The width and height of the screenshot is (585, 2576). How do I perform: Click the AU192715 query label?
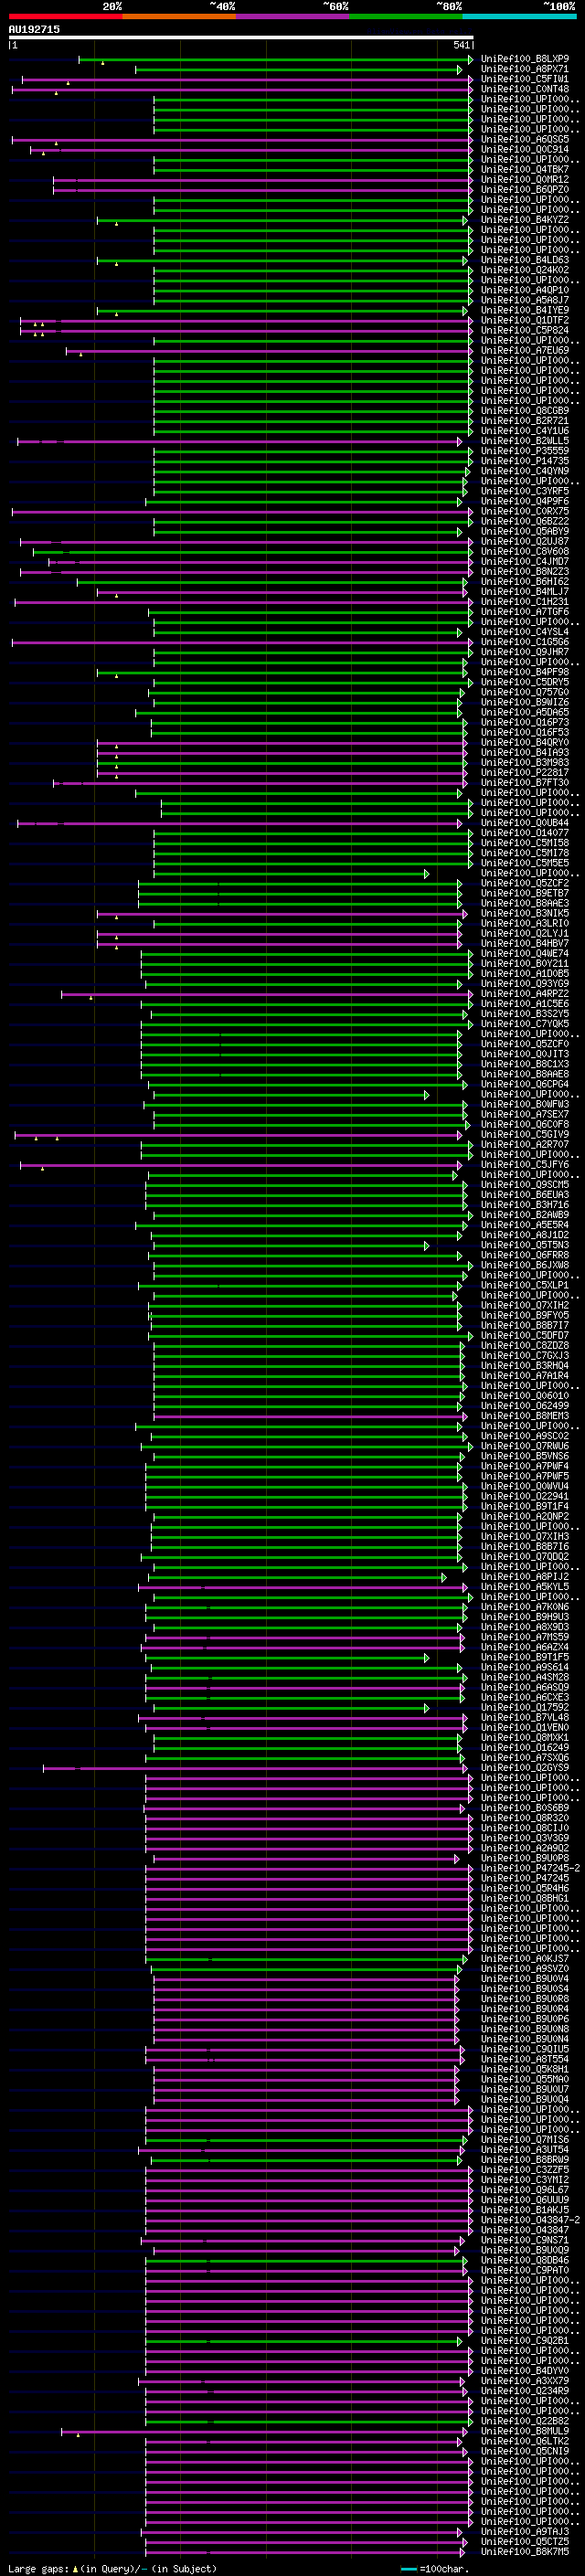tap(34, 29)
